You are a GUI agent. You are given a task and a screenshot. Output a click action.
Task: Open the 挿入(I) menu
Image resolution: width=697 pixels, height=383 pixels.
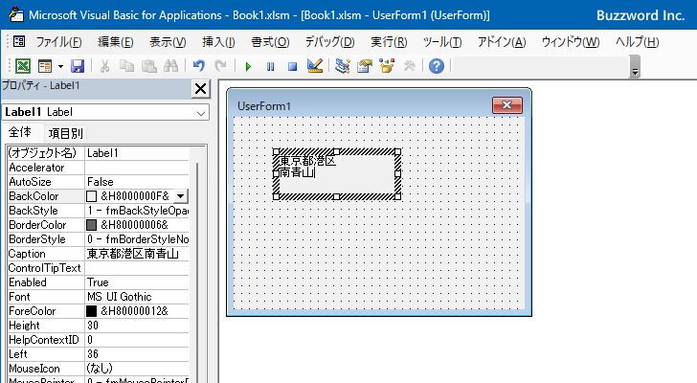[218, 42]
